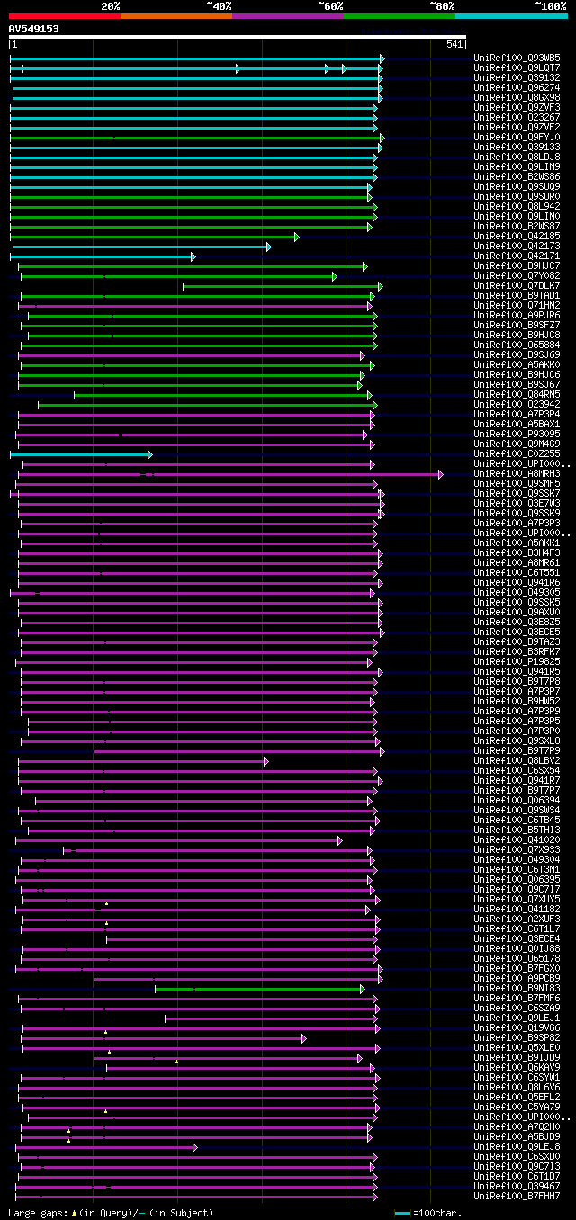The image size is (576, 1220).
Task: Click the purple alignment bar for UniRef100_A8MRH3
Action: (231, 474)
